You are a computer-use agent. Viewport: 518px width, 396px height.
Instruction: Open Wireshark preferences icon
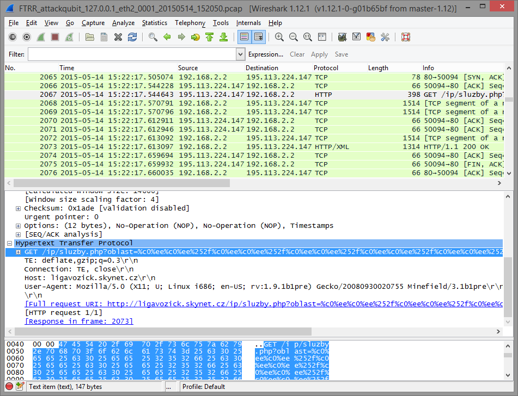[x=385, y=37]
